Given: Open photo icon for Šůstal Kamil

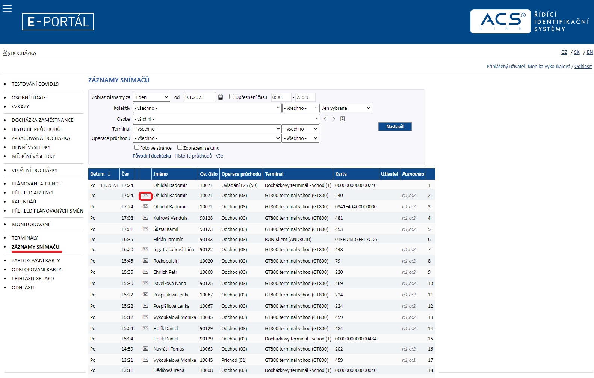Looking at the screenshot, I should pos(145,229).
